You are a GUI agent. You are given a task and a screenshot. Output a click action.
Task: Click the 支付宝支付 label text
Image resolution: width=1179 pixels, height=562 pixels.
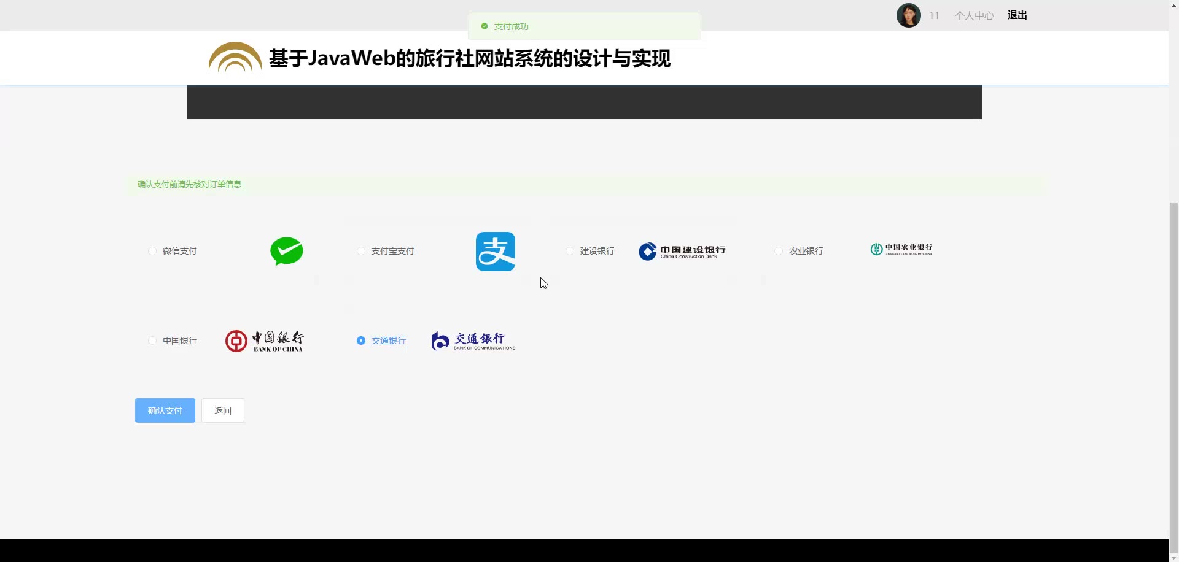(x=393, y=251)
